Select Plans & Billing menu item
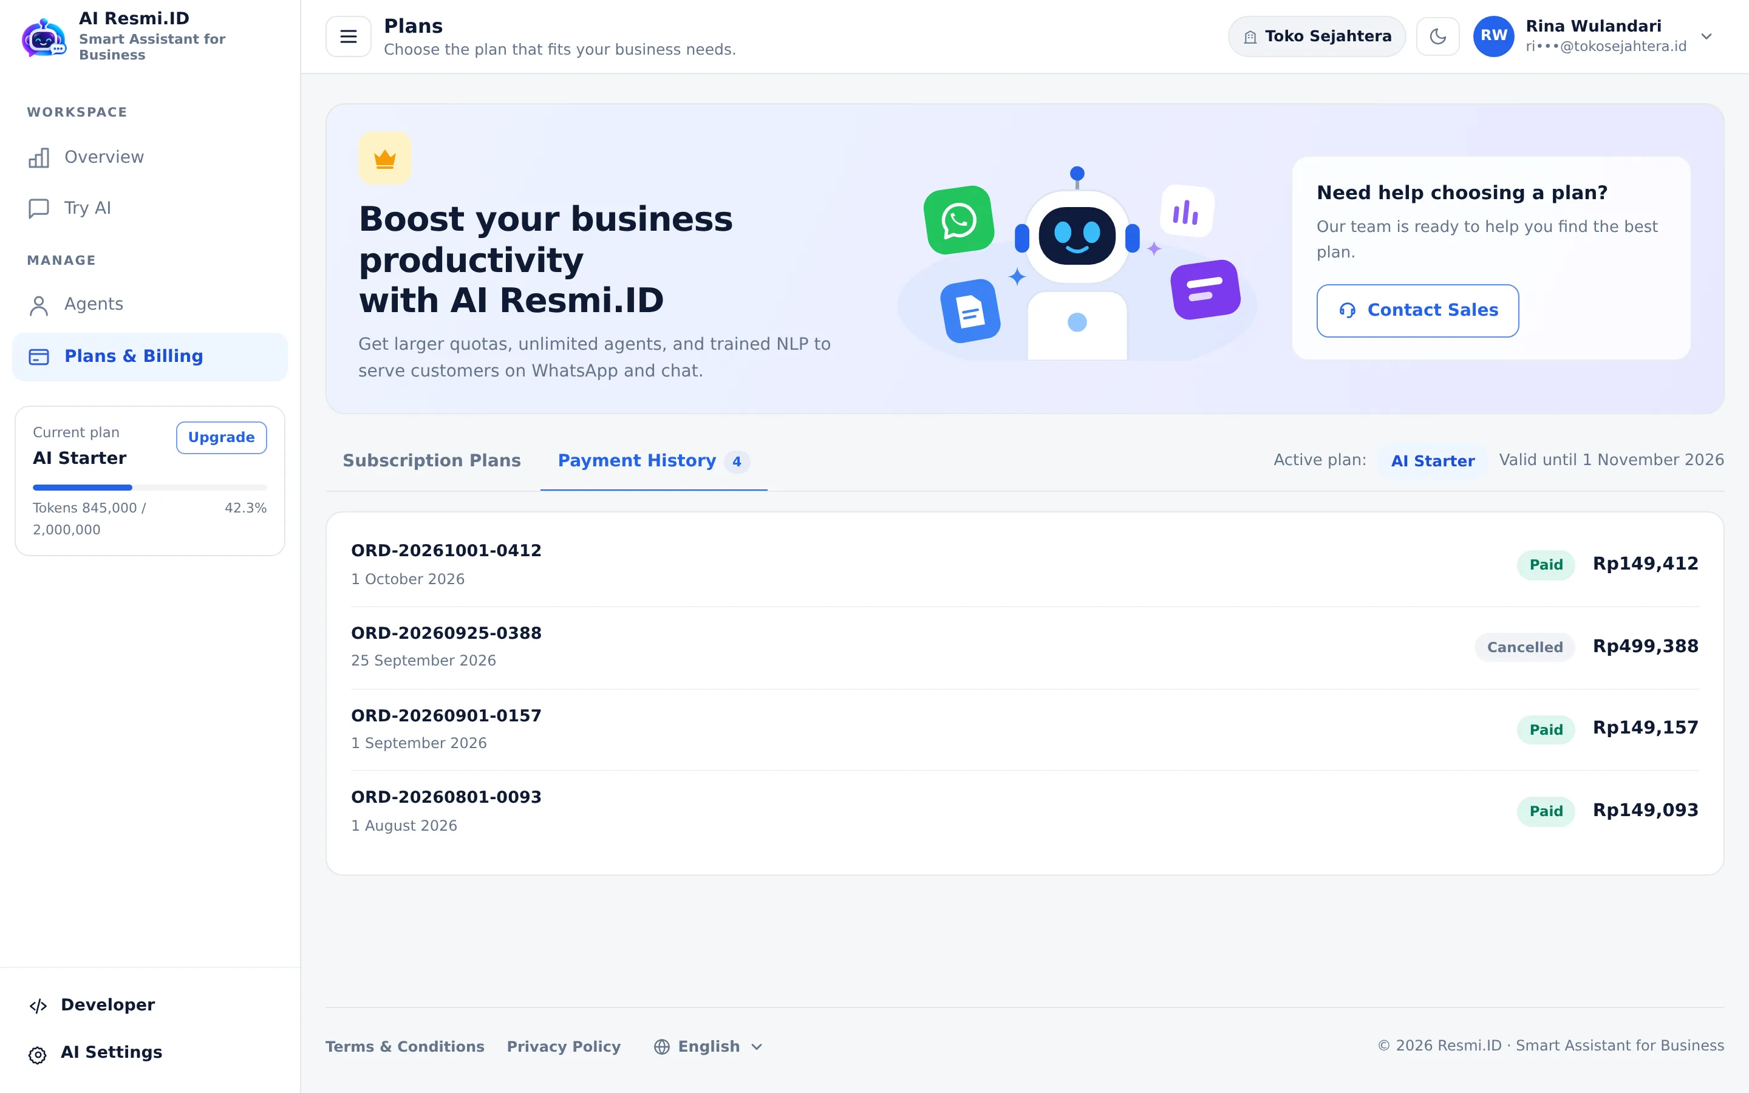 [149, 356]
